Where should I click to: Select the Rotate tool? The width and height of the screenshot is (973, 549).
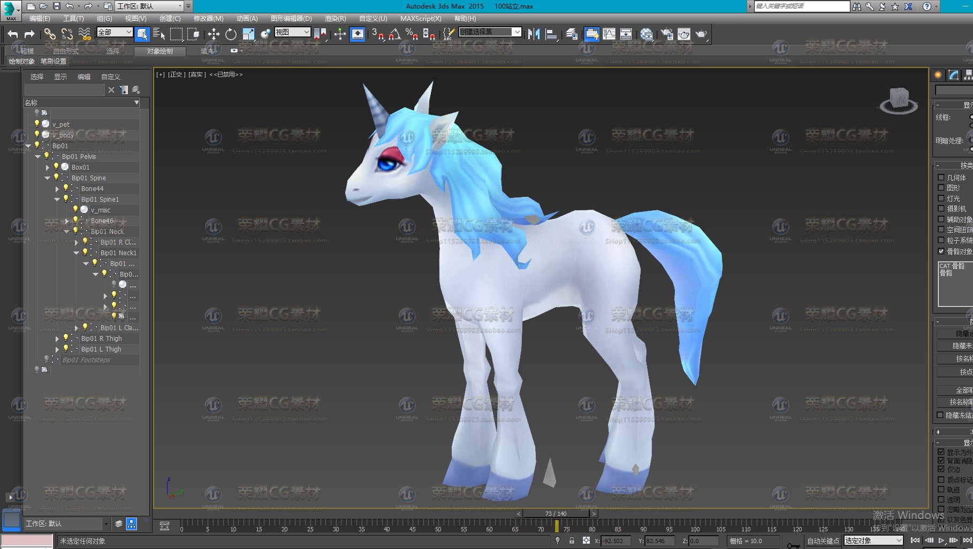(x=231, y=34)
